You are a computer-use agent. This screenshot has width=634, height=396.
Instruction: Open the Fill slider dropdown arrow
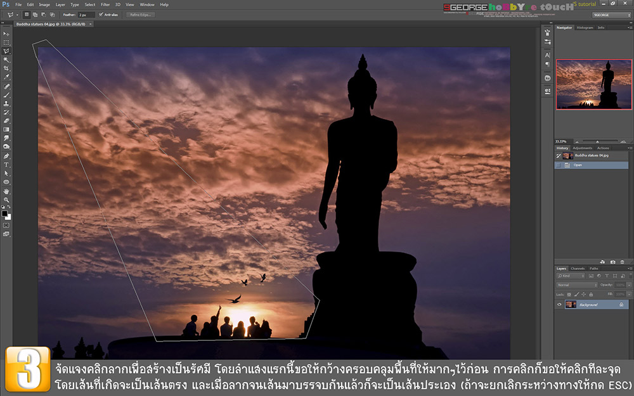[x=629, y=294]
